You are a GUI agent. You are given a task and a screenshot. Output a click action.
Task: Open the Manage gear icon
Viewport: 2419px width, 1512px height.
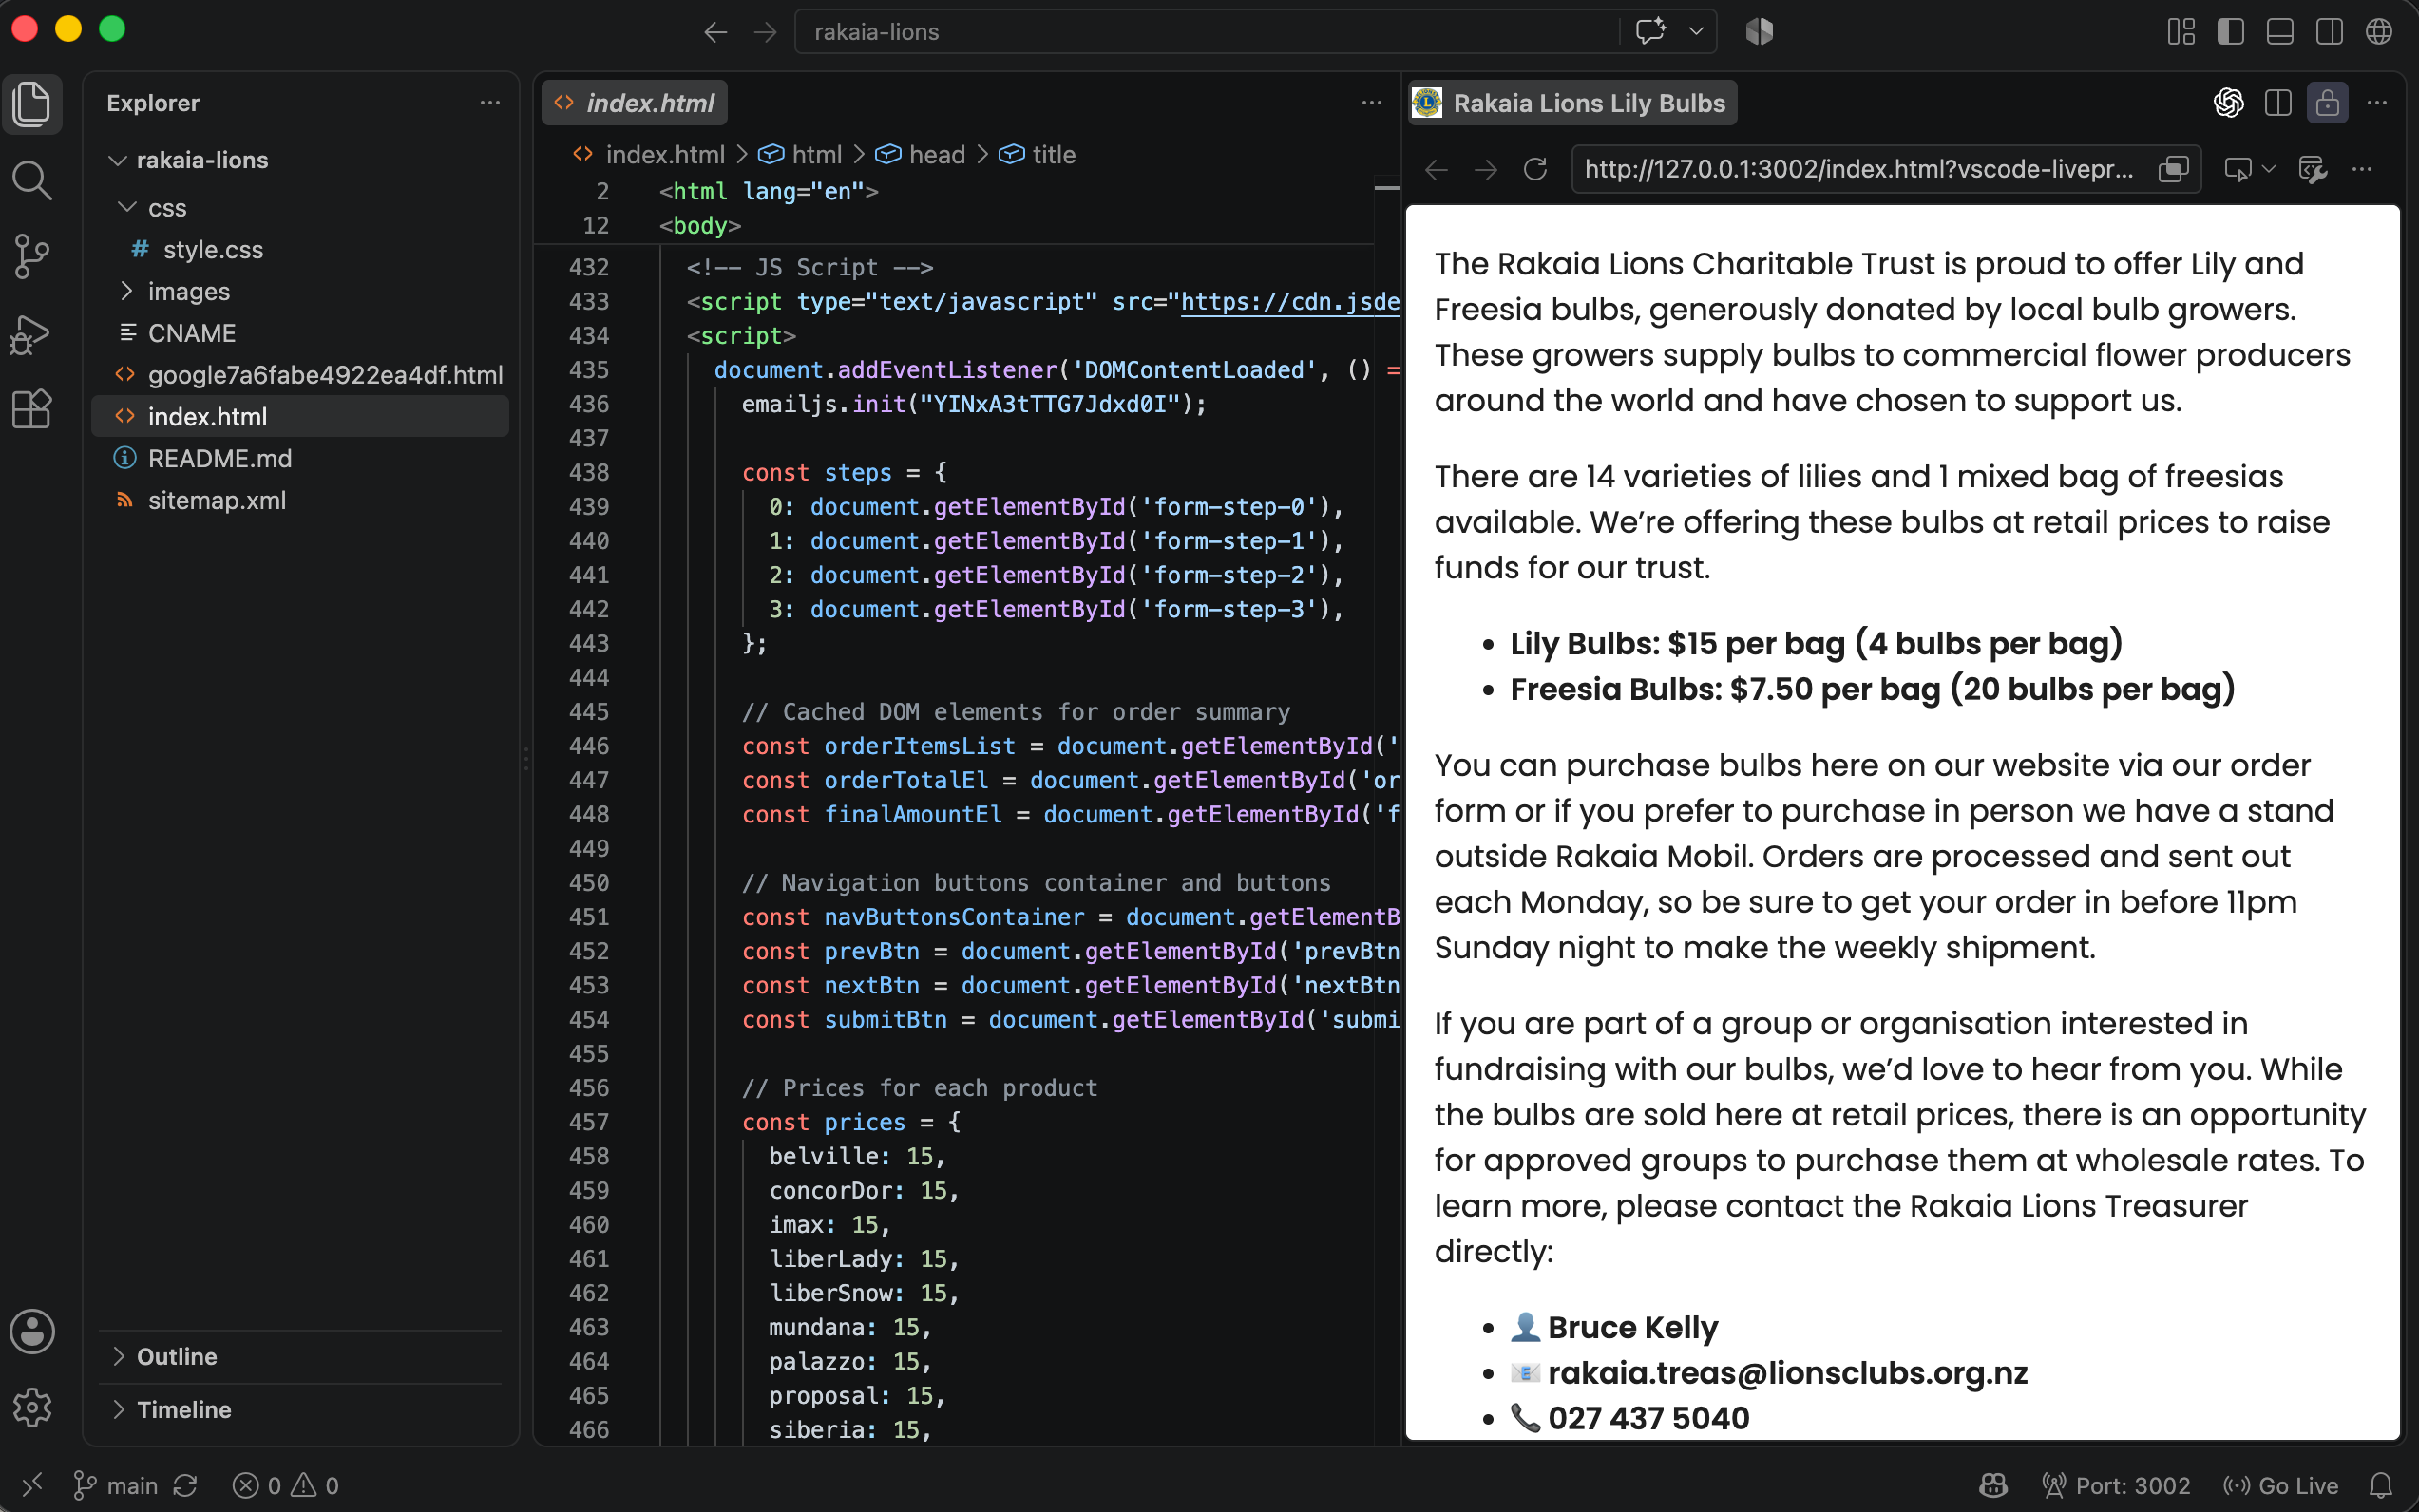[32, 1407]
